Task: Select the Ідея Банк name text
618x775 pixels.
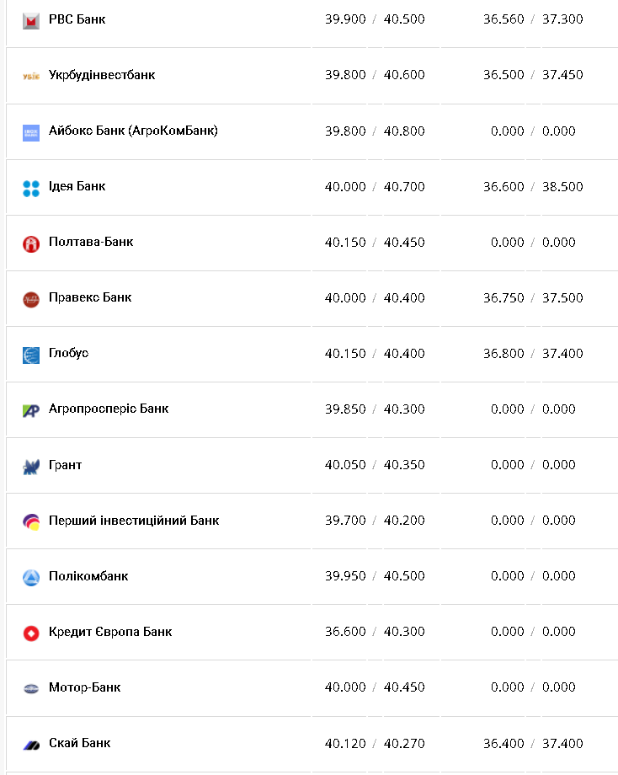Action: [77, 186]
